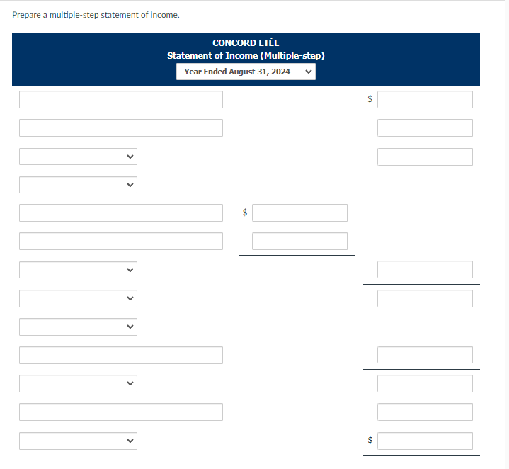The height and width of the screenshot is (469, 509).
Task: Click the second middle-column amount field above the line
Action: coord(299,242)
